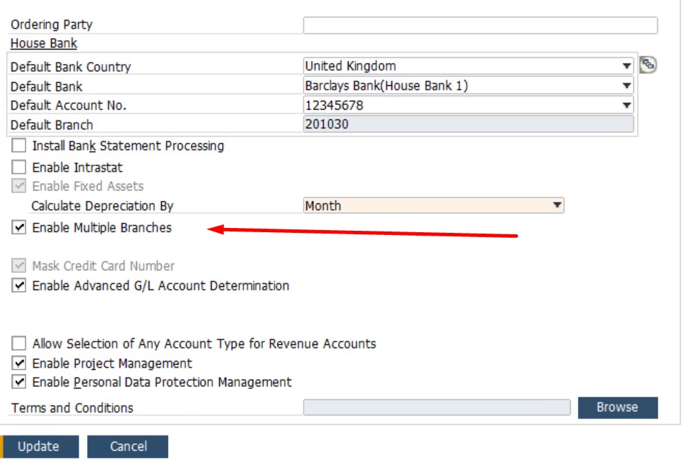Click Cancel to discard changes
Viewport: 684px width, 463px height.
click(128, 447)
